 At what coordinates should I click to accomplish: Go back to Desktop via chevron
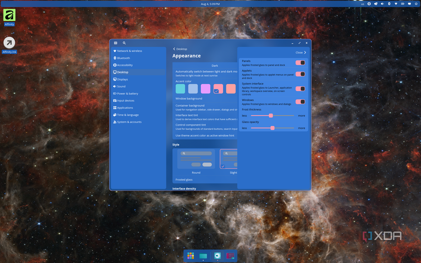174,49
